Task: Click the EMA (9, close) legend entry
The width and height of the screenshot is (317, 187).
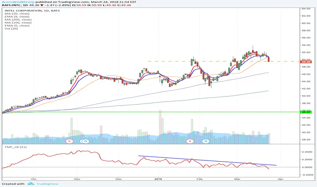Action: click(x=17, y=17)
